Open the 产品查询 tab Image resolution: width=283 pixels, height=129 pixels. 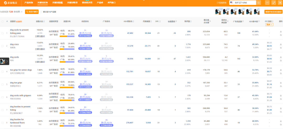(x=29, y=2)
